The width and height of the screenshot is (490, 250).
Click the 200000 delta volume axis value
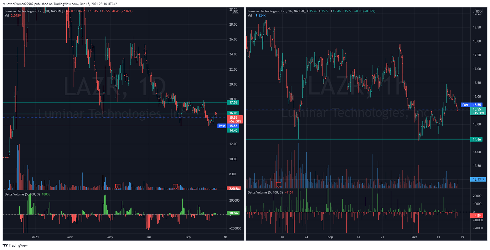(234, 200)
